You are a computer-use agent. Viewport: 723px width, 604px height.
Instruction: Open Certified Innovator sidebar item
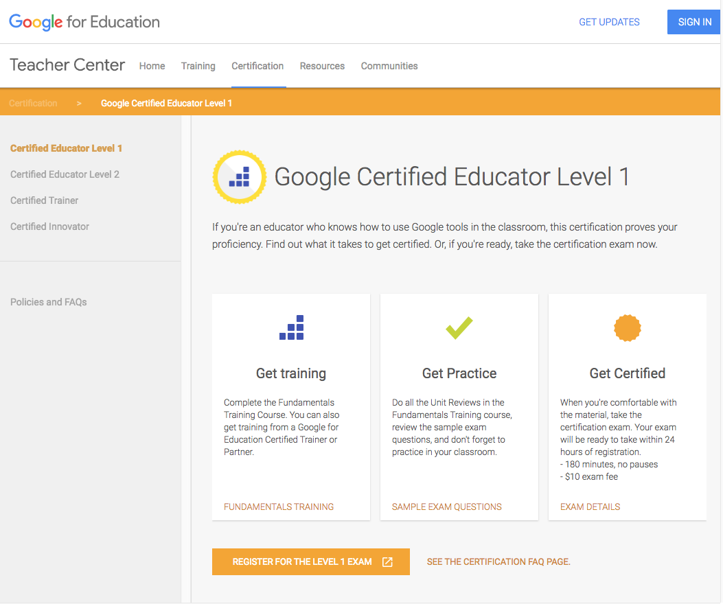[x=50, y=227]
